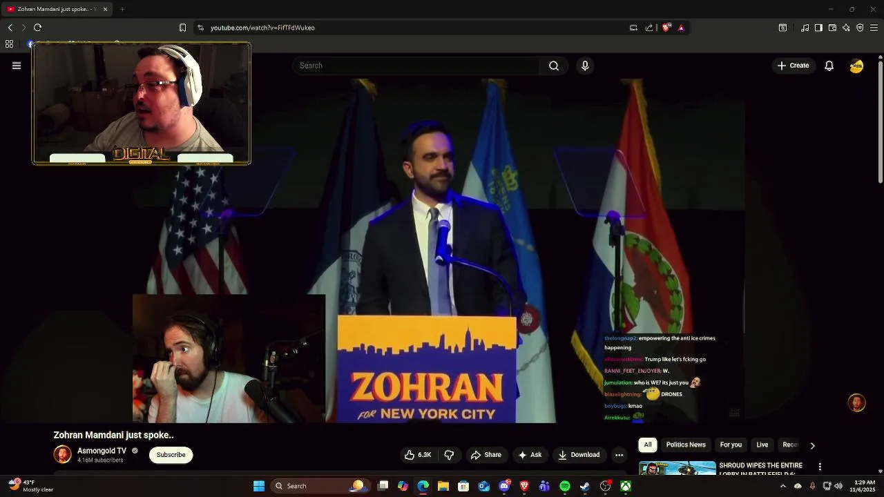Select the Live filter chip
884x497 pixels.
click(762, 445)
